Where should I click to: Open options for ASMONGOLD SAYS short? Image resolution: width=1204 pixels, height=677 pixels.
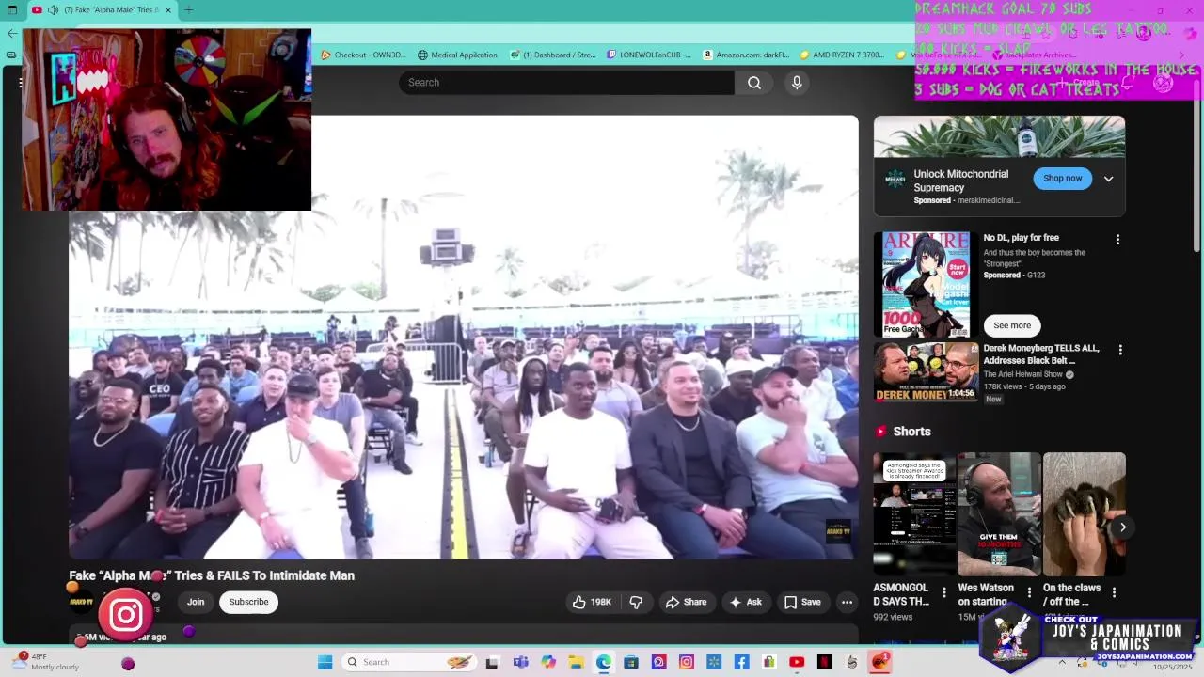tap(944, 593)
